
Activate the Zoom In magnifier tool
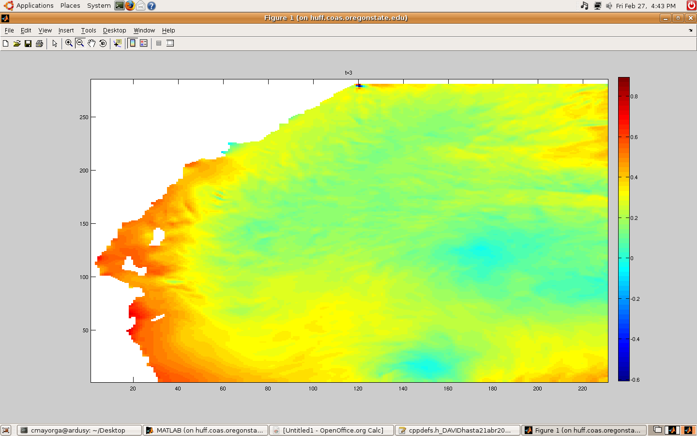(69, 43)
